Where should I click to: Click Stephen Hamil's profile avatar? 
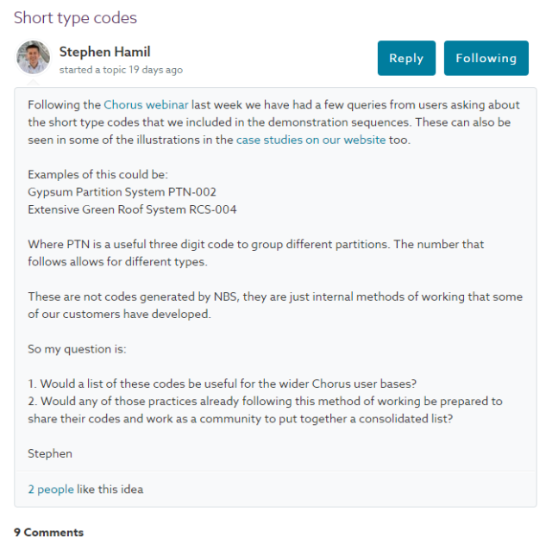33,58
